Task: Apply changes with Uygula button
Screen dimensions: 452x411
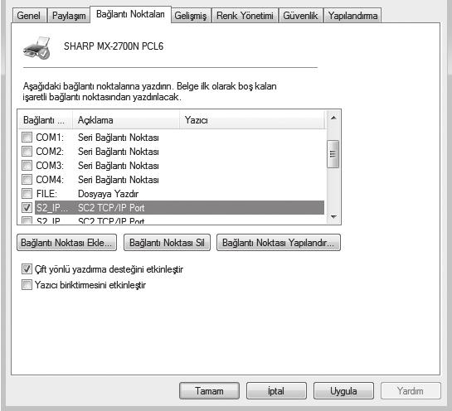Action: click(x=343, y=391)
